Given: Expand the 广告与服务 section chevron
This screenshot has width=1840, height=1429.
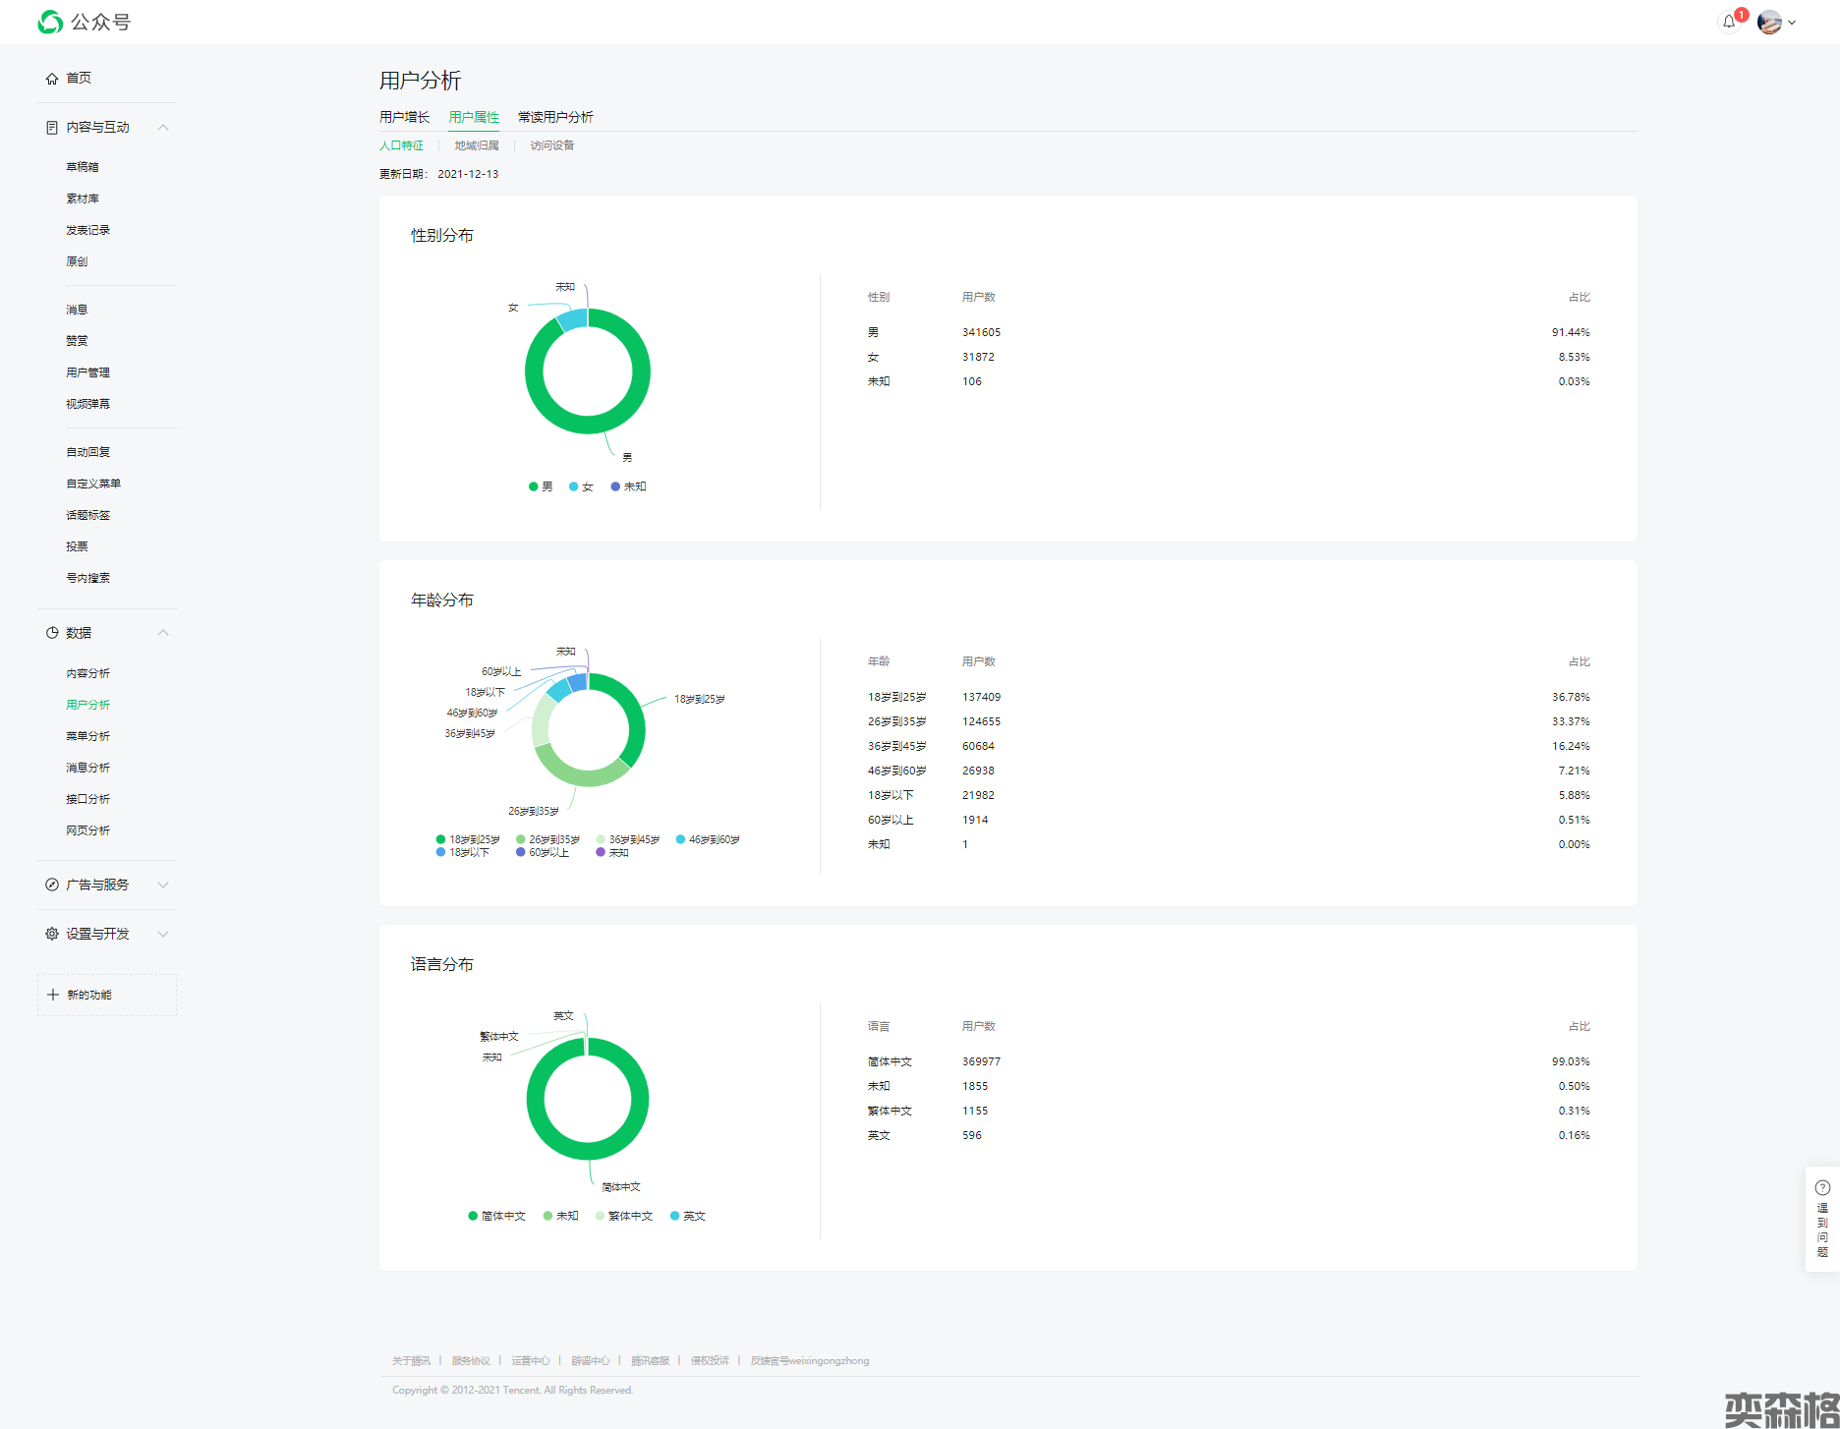Looking at the screenshot, I should coord(163,885).
